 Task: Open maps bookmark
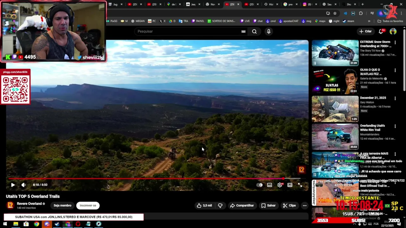(x=320, y=21)
